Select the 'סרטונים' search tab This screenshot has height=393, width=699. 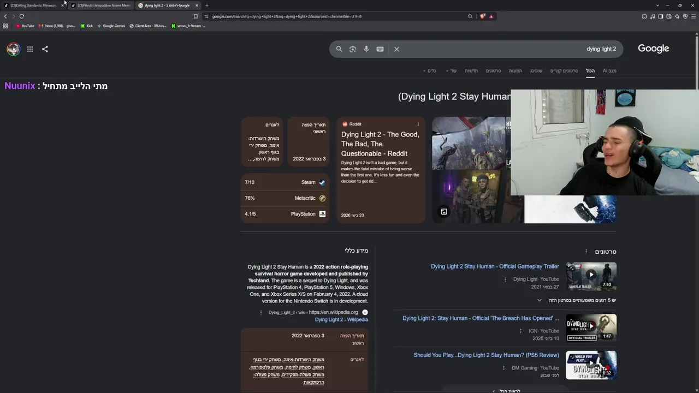[x=493, y=70]
